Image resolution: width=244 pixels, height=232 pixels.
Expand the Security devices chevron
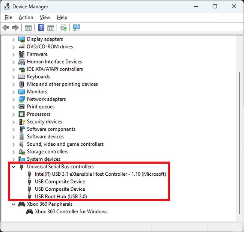pyautogui.click(x=14, y=122)
